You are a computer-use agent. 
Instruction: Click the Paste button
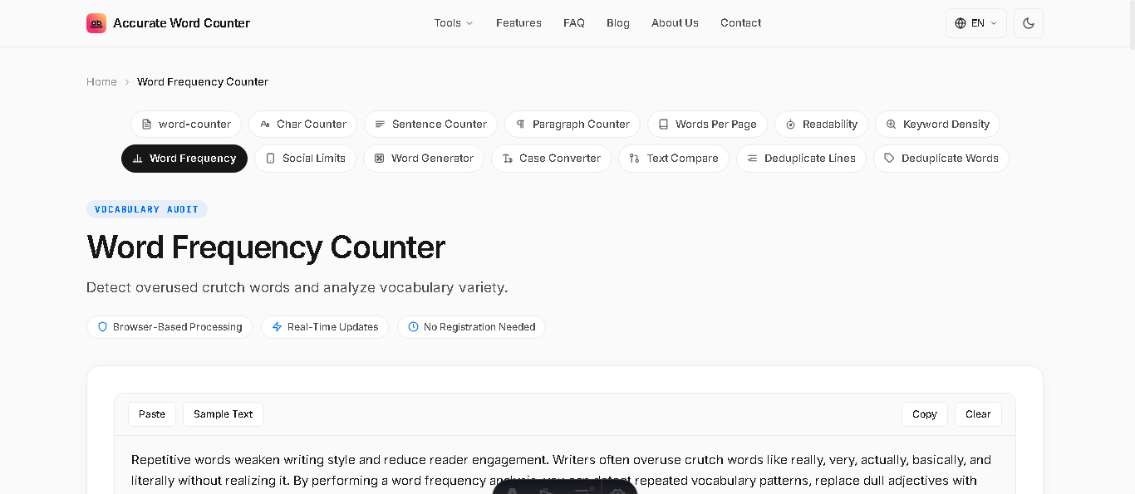pos(152,414)
